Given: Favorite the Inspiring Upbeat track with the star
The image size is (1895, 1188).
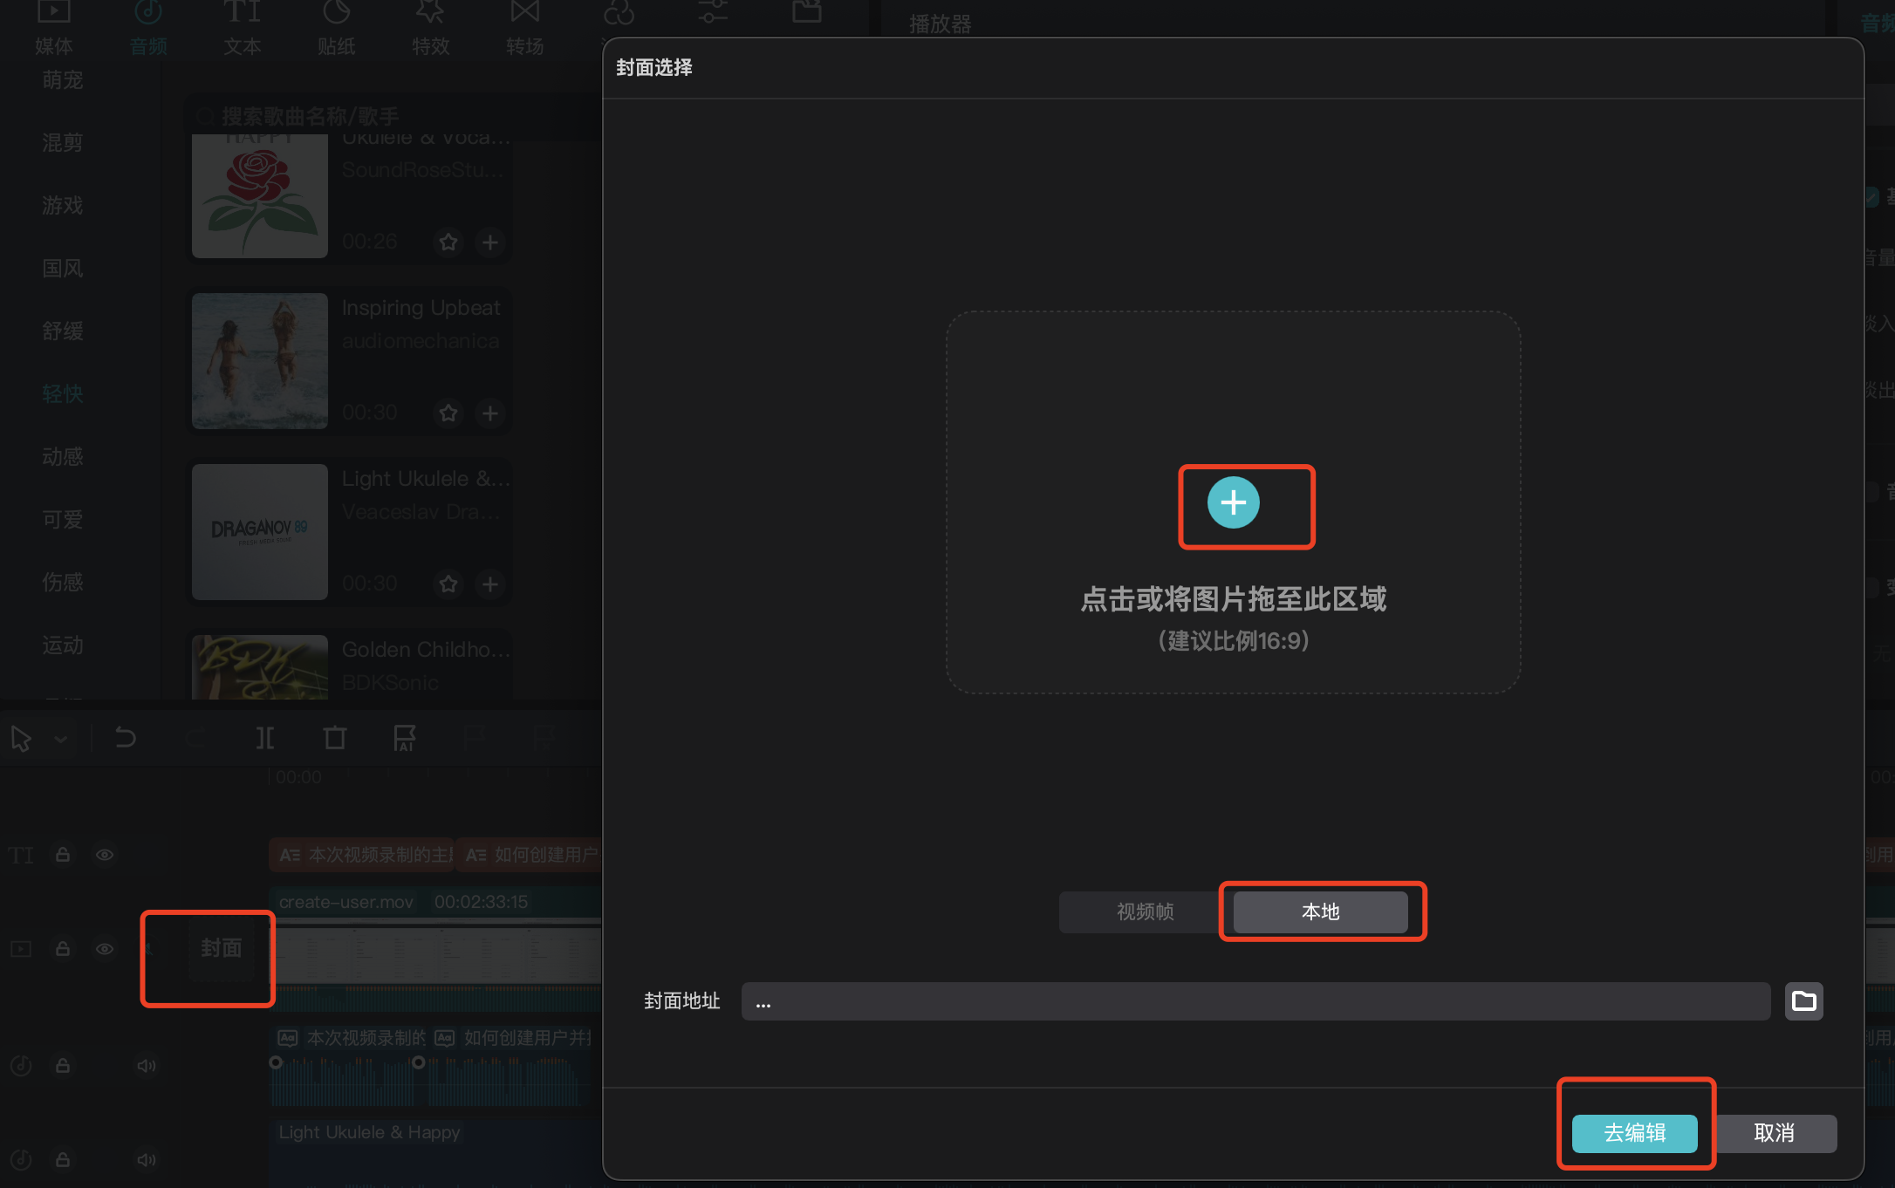Looking at the screenshot, I should pos(448,413).
